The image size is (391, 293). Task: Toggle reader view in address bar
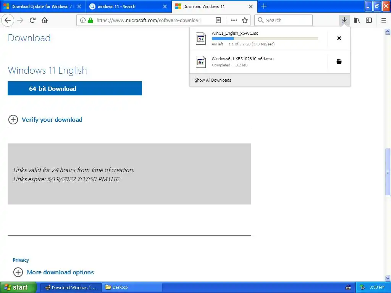coord(218,20)
